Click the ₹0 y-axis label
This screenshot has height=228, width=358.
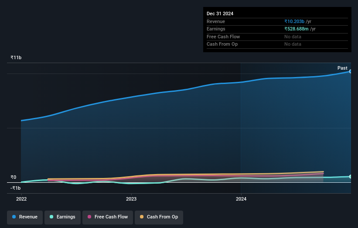[x=13, y=177]
